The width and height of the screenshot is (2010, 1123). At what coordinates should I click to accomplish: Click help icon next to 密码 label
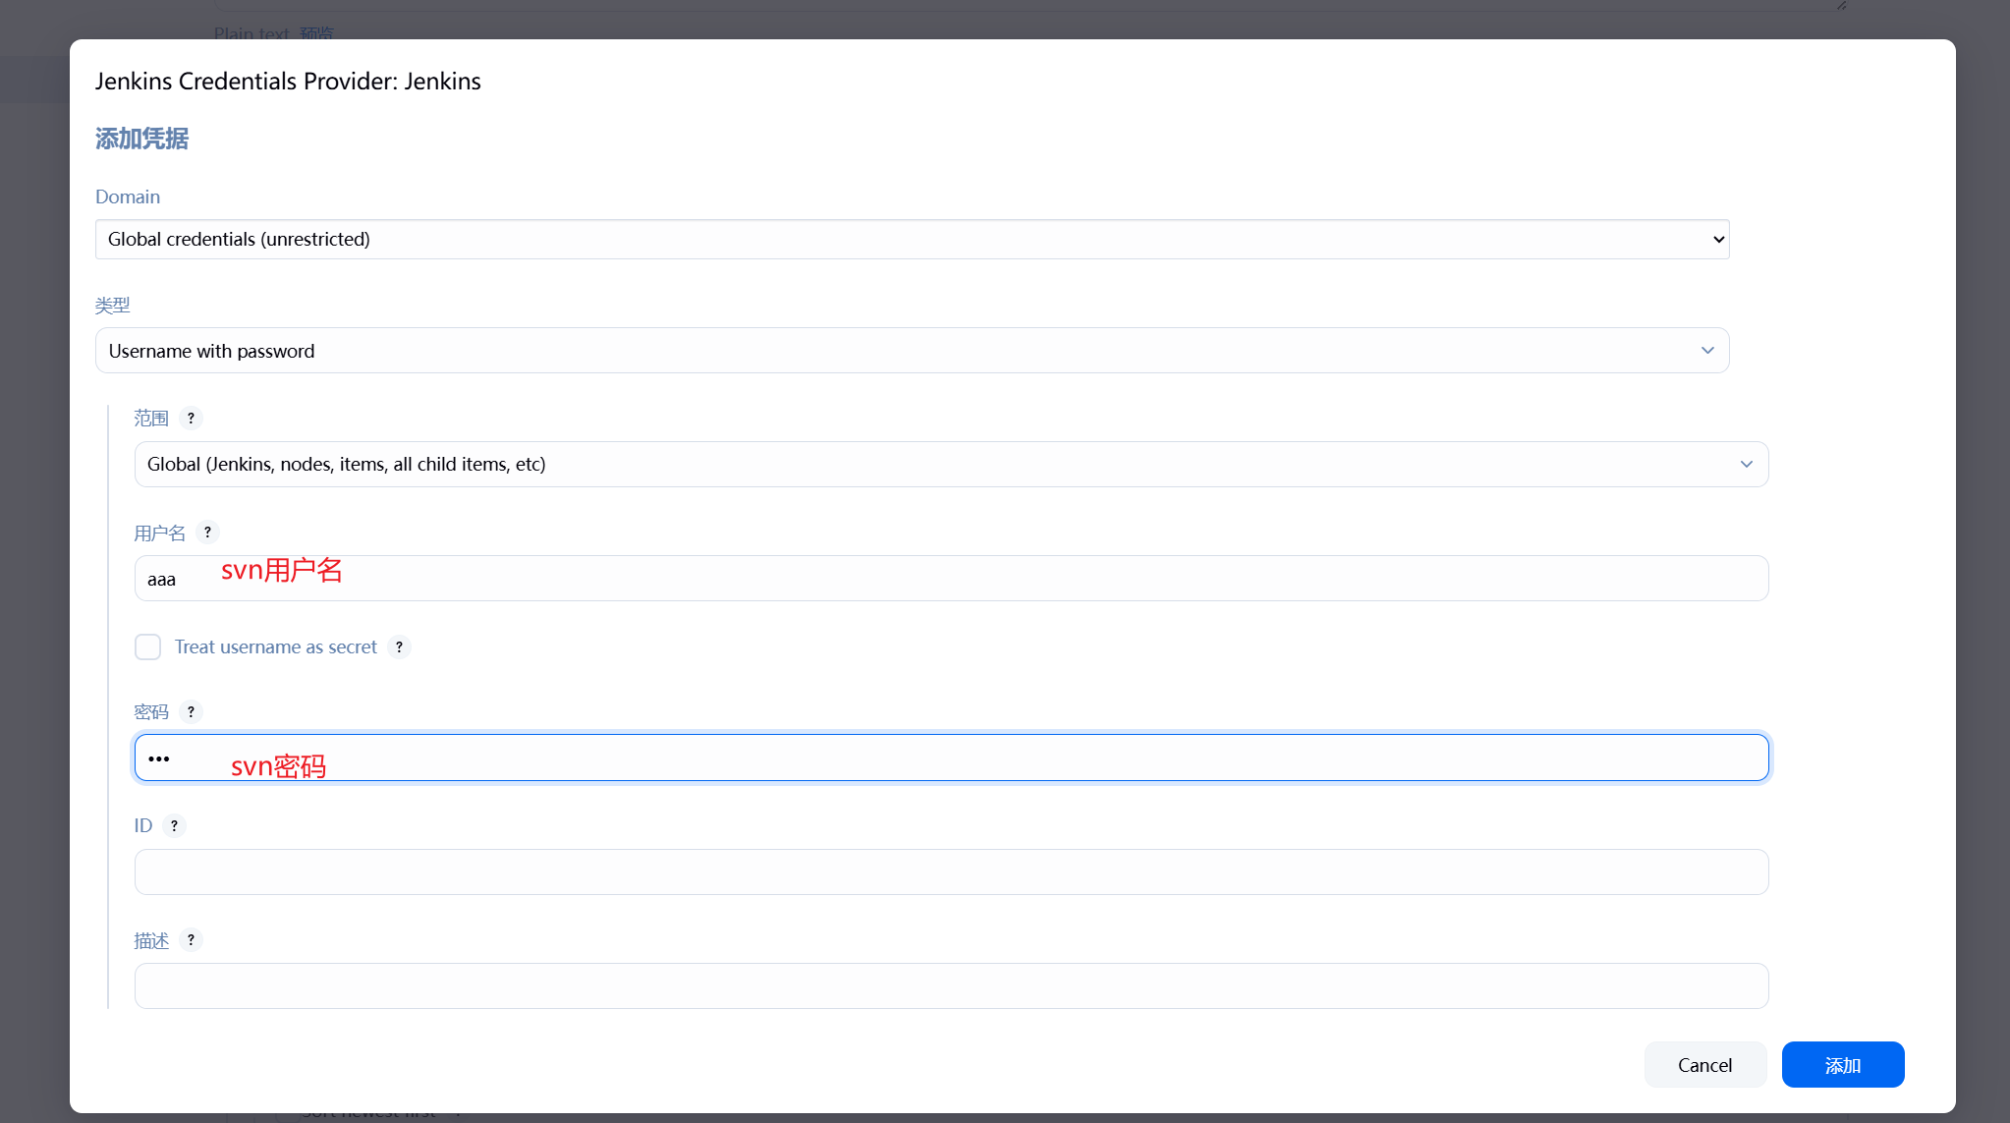click(x=191, y=711)
